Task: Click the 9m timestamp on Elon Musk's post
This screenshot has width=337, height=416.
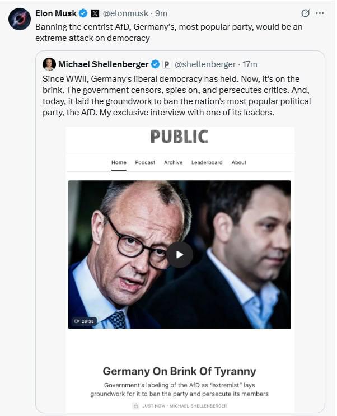Action: [x=161, y=13]
